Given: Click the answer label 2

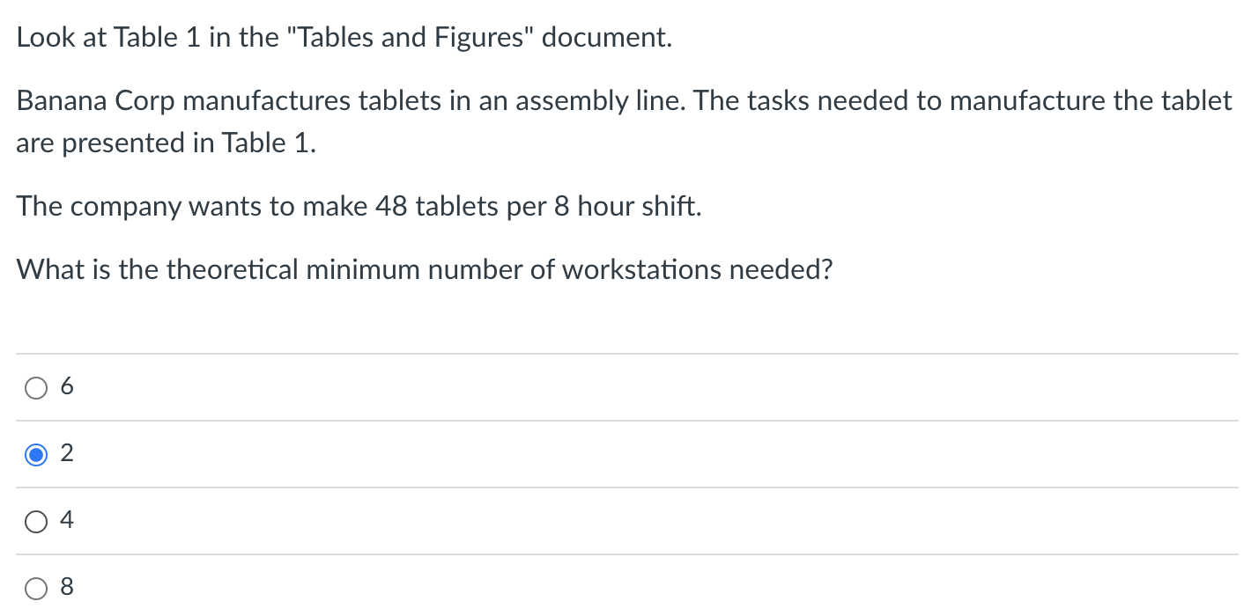Looking at the screenshot, I should (x=66, y=452).
